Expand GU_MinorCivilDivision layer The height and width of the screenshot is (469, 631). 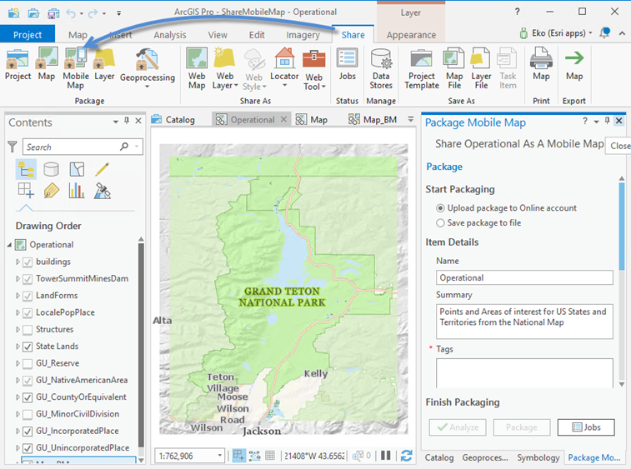pos(18,414)
